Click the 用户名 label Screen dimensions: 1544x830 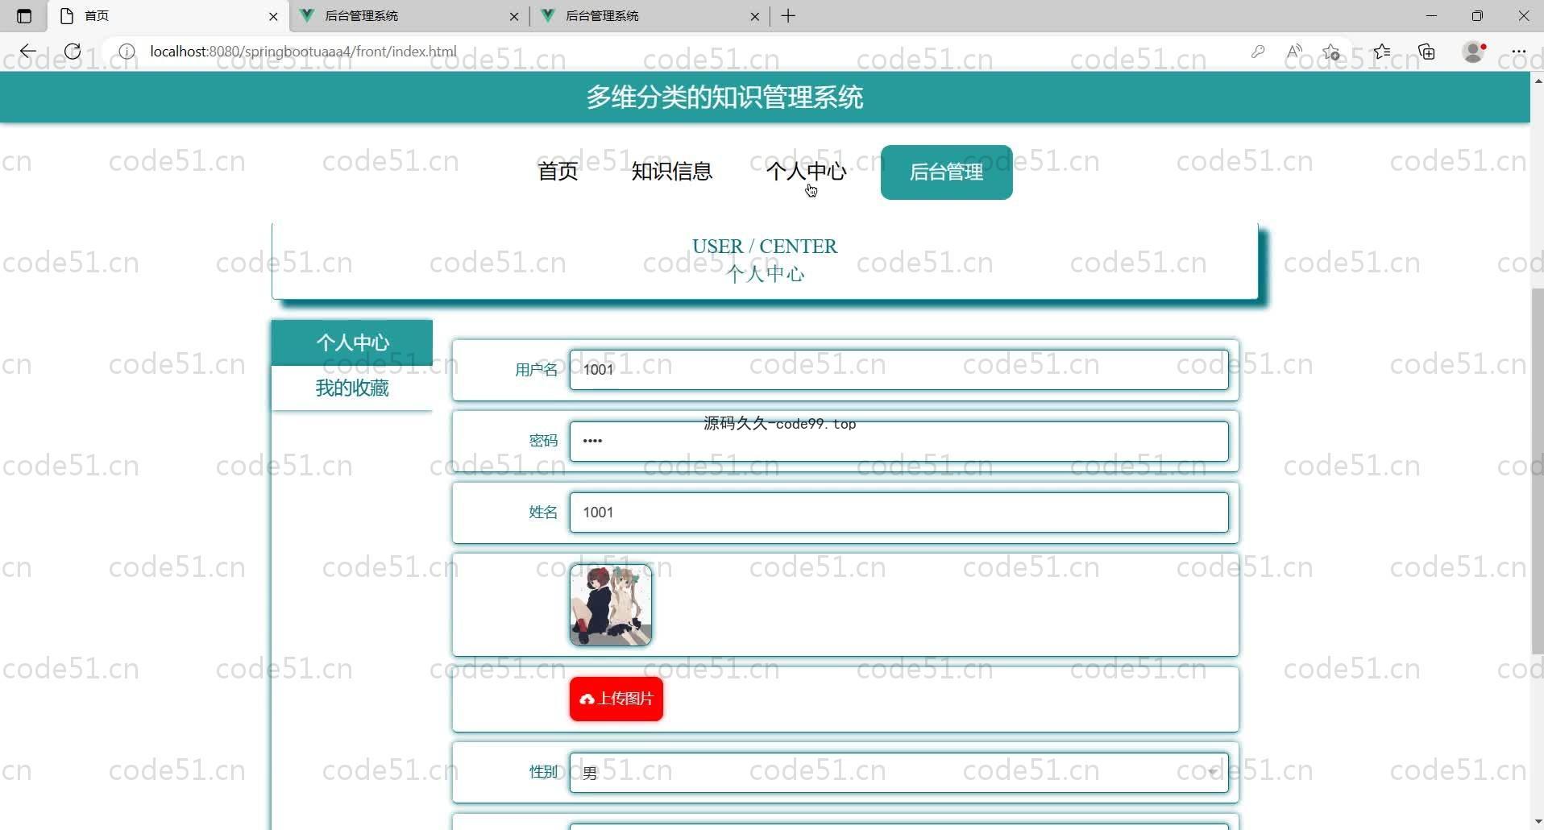536,370
